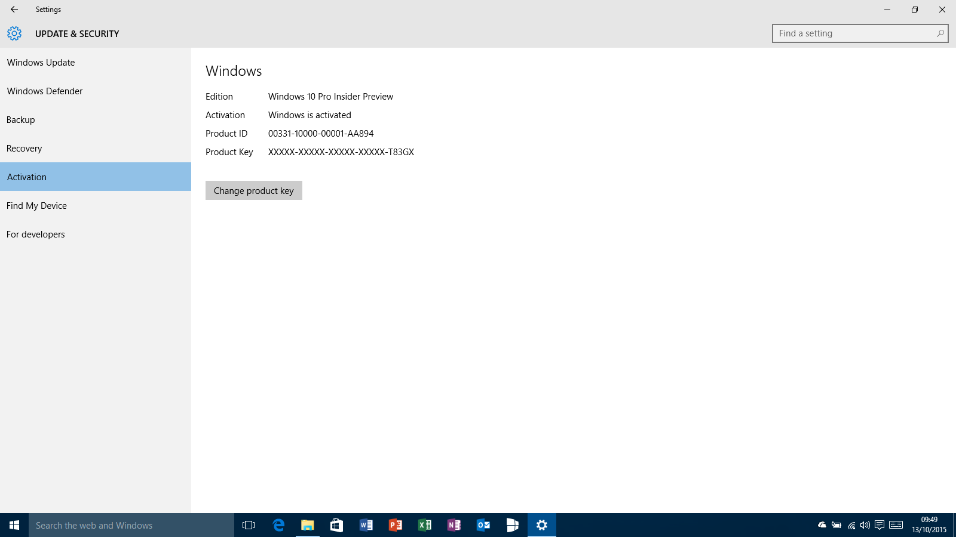Click the Product ID value 00331-10000-00001-AA894
956x537 pixels.
pyautogui.click(x=321, y=134)
